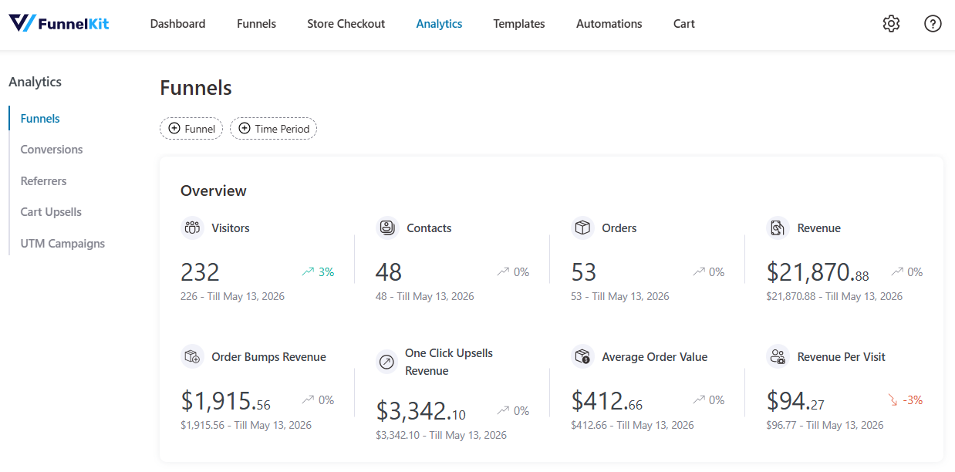The height and width of the screenshot is (472, 955).
Task: Click the Revenue trend arrow icon
Action: [897, 271]
